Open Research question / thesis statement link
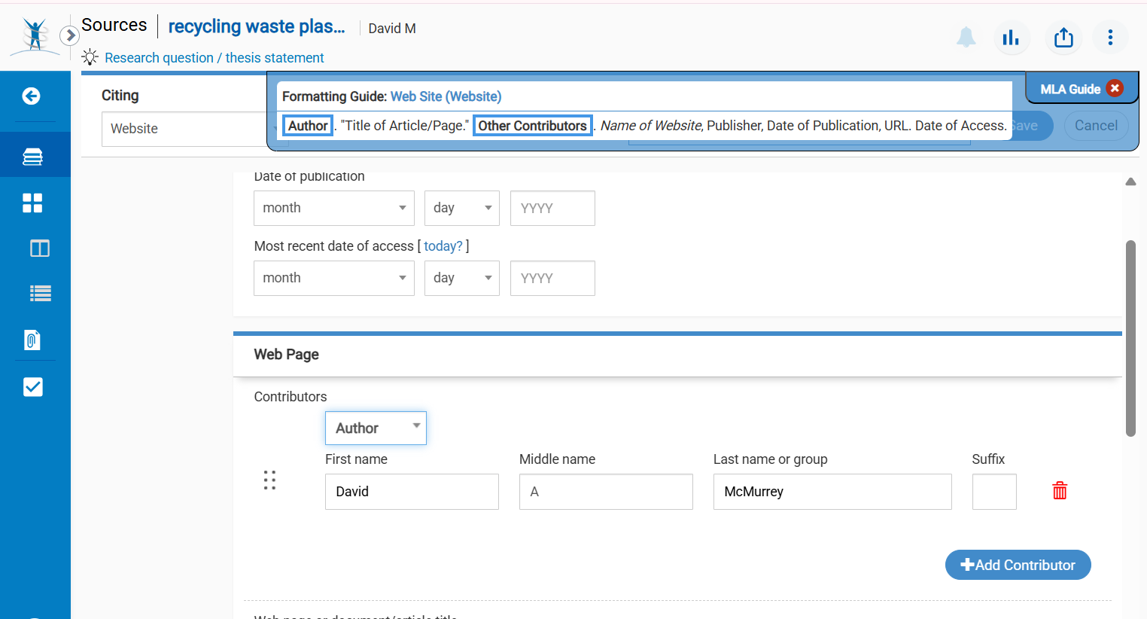The image size is (1147, 619). pos(214,58)
